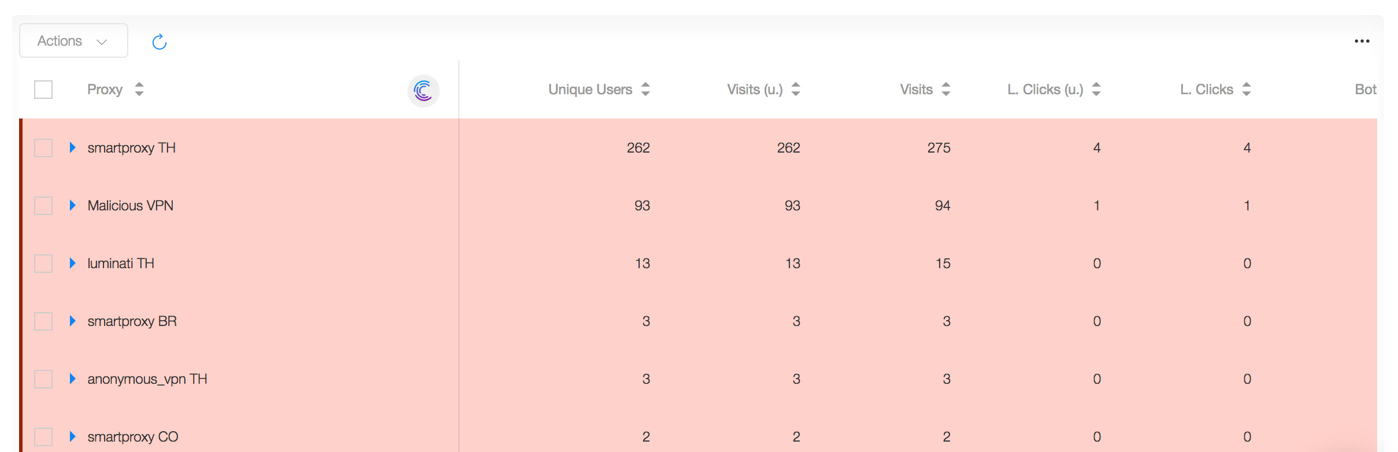Click the anonymous_vpn TH proxy name
Image resolution: width=1398 pixels, height=452 pixels.
tap(147, 379)
